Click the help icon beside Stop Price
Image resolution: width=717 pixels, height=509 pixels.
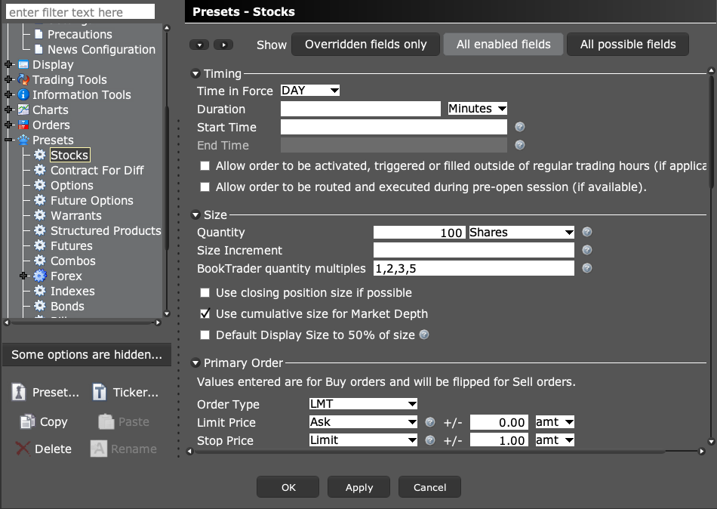[x=430, y=440]
